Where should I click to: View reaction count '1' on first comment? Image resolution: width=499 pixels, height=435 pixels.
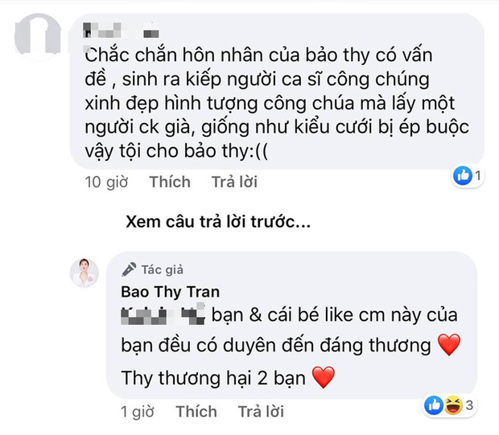[476, 175]
